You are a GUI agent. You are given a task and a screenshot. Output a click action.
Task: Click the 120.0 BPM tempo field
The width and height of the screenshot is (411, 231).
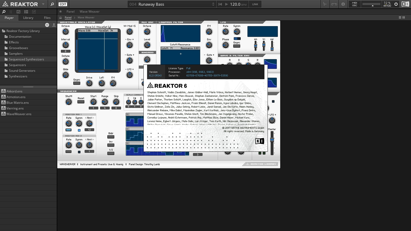(238, 4)
